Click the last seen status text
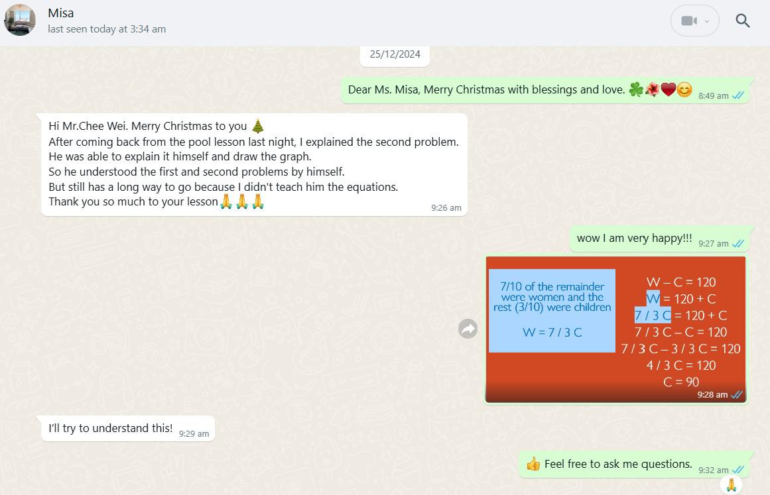This screenshot has height=495, width=770. pyautogui.click(x=107, y=29)
